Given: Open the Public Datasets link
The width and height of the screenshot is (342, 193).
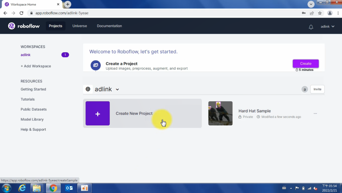Looking at the screenshot, I should 33,109.
